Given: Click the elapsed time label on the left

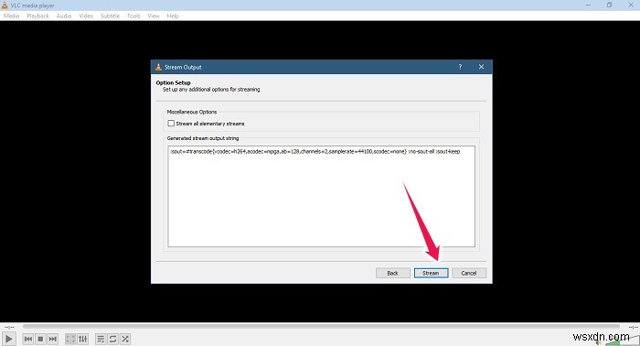Looking at the screenshot, I should (9, 327).
